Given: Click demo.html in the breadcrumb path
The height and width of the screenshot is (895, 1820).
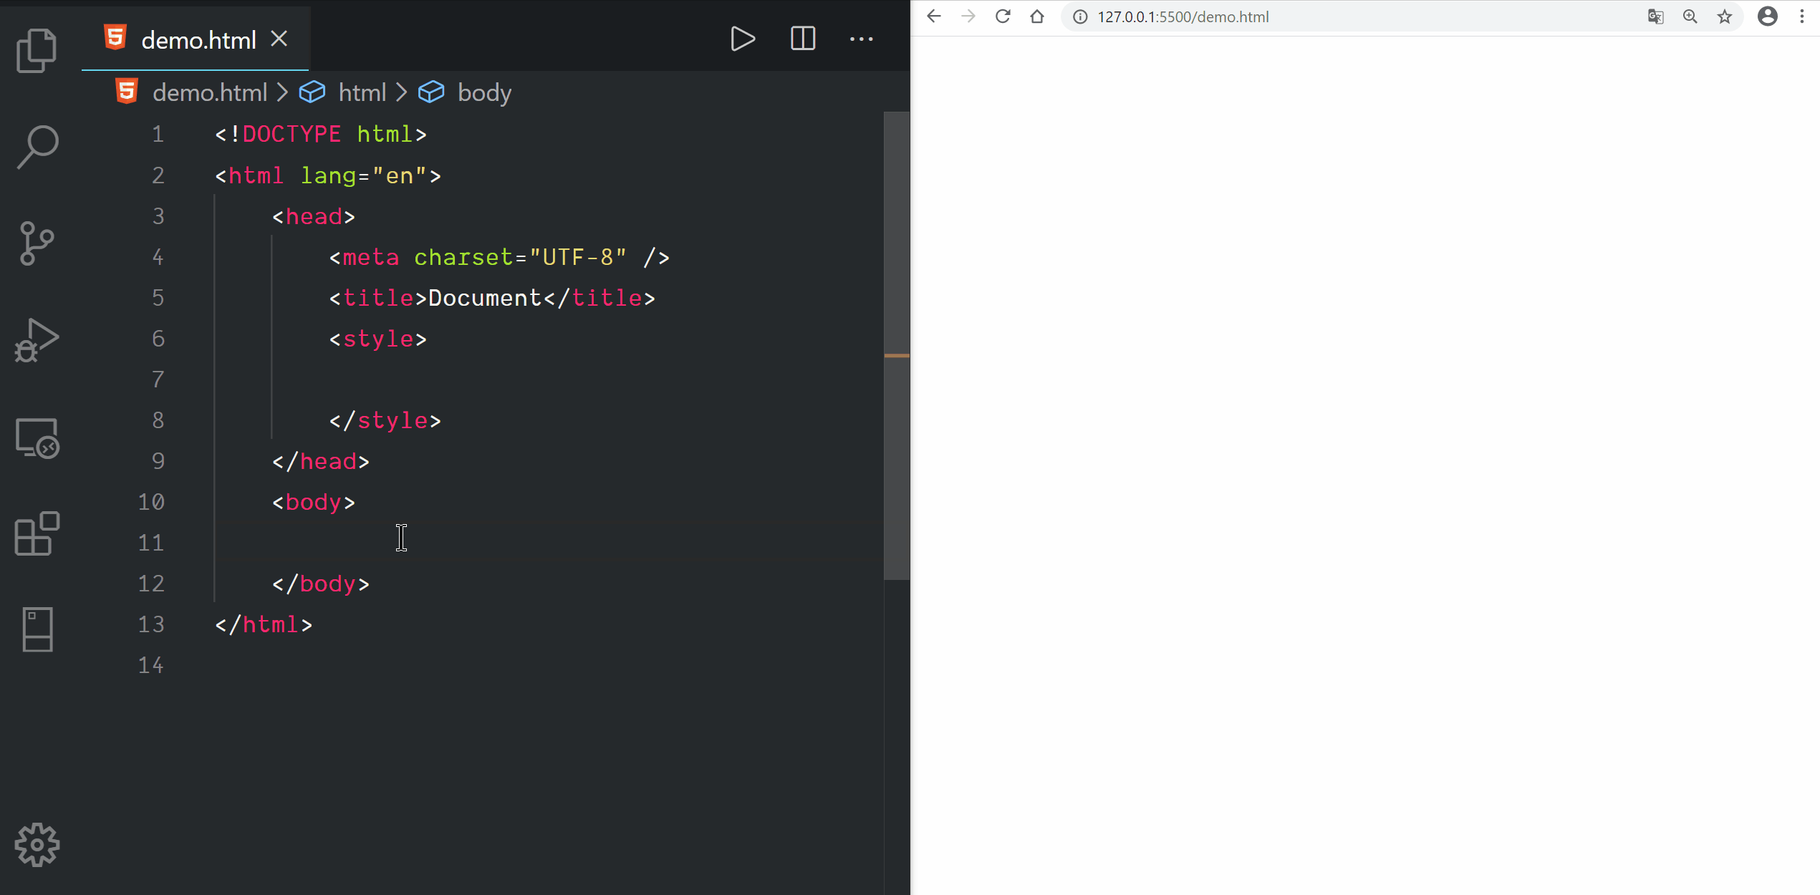Looking at the screenshot, I should click(x=209, y=92).
